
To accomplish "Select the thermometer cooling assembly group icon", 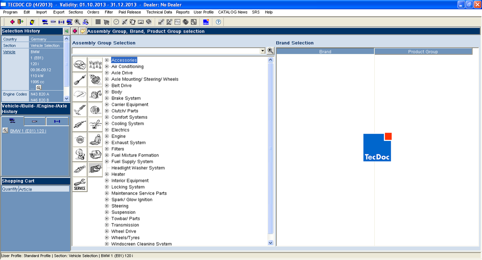I will 95,124.
